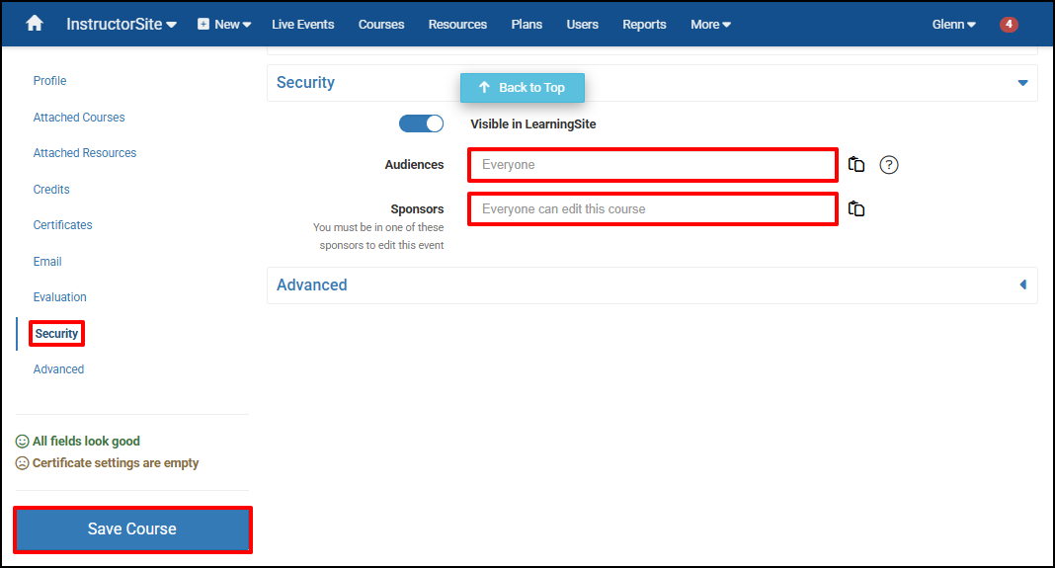Open Live Events page
The height and width of the screenshot is (568, 1055).
coord(303,25)
